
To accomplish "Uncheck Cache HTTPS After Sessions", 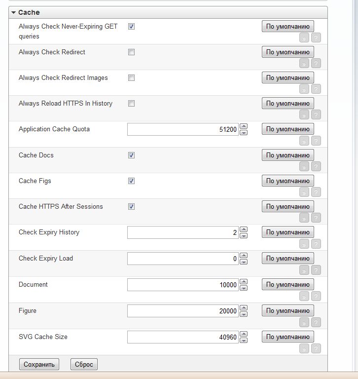I will click(131, 206).
